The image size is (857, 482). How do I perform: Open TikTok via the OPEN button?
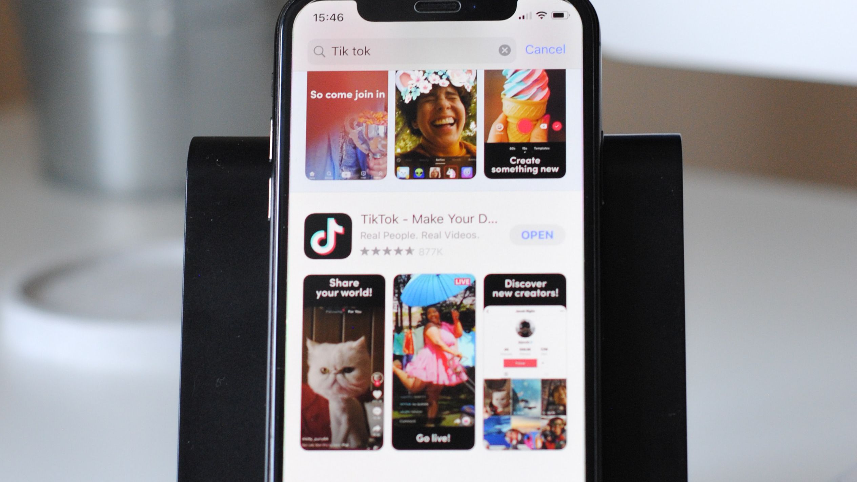click(x=536, y=234)
